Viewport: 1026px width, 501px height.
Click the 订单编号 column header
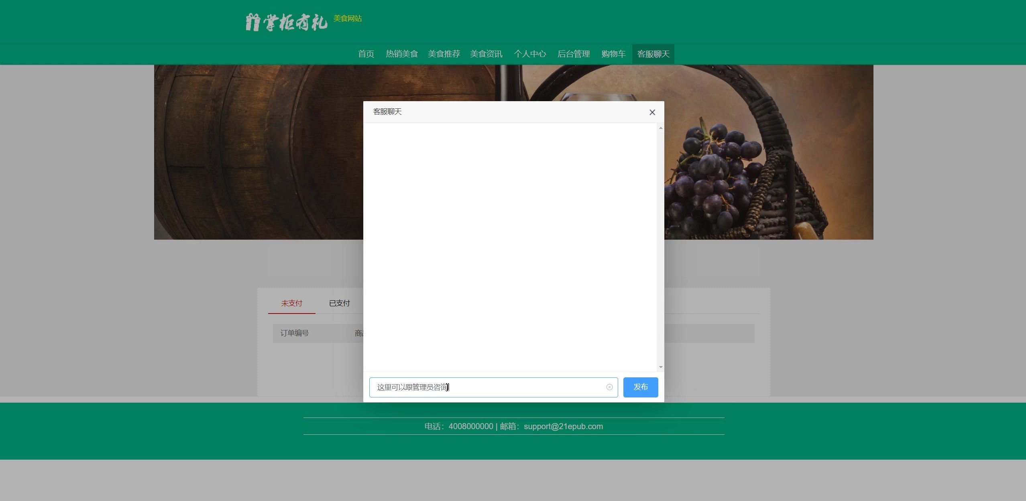click(294, 333)
